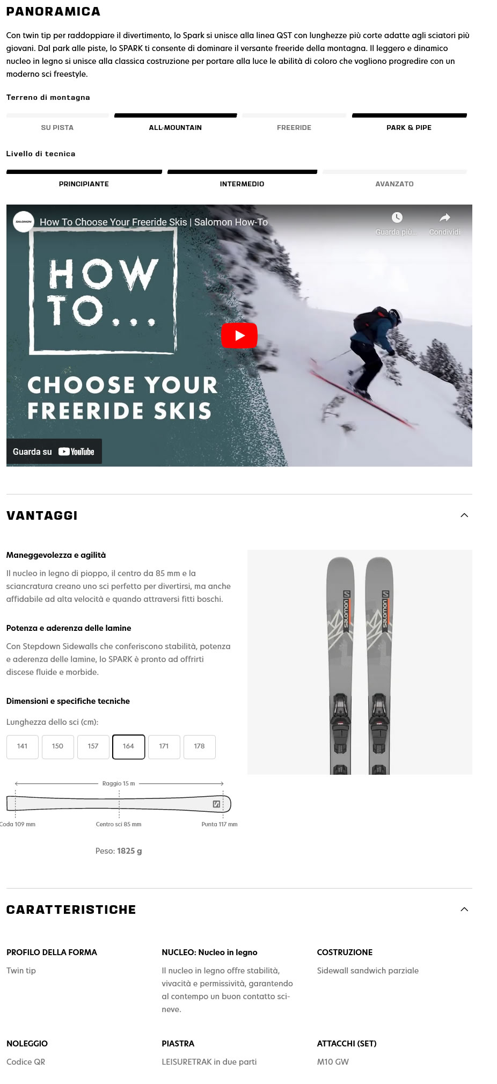Screen dimensions: 497x1084
Task: Select ski length 141
Action: [23, 747]
